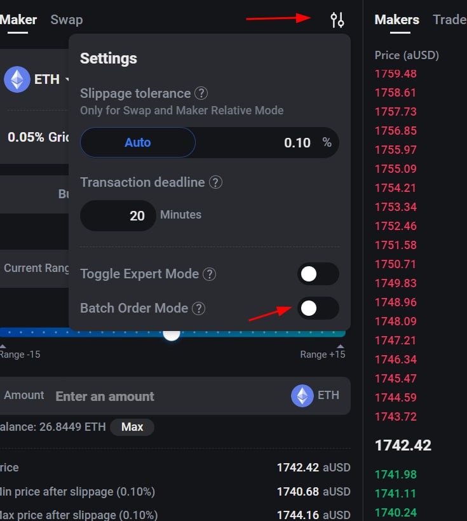Click Toggle Expert Mode help icon
Screen dimensions: 467x521
(x=210, y=274)
